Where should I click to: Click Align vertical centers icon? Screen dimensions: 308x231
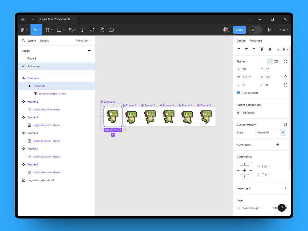click(270, 49)
